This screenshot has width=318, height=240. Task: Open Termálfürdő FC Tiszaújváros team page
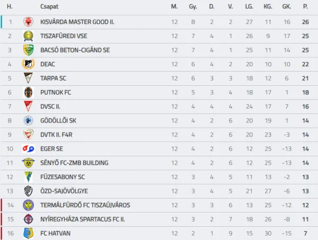pos(85,205)
